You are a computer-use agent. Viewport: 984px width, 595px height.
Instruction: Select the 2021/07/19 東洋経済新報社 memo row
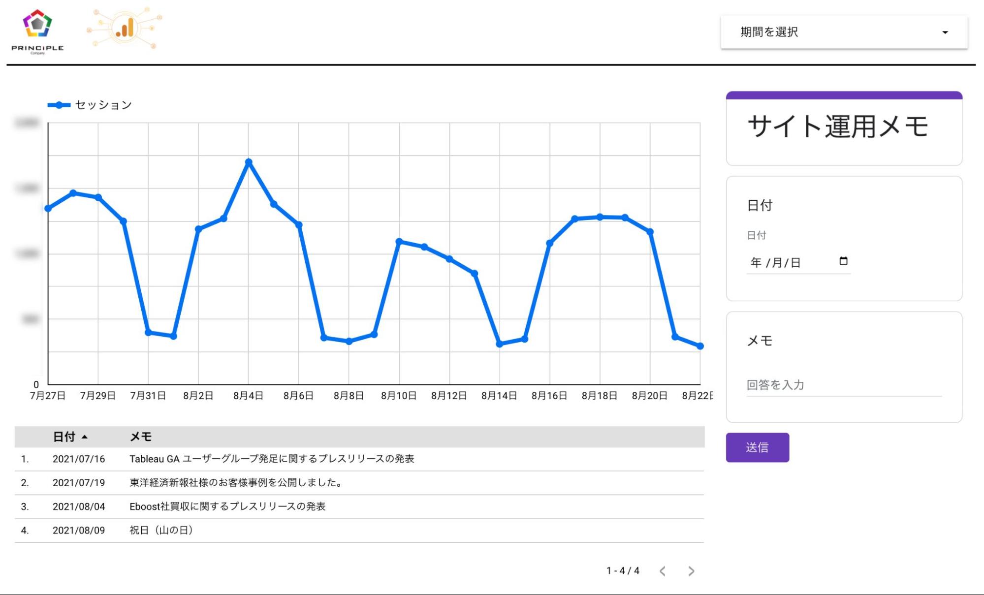235,482
